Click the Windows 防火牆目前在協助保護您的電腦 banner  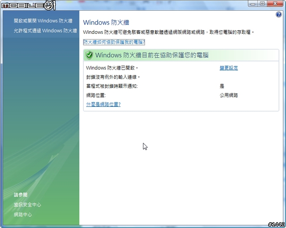[x=181, y=55]
